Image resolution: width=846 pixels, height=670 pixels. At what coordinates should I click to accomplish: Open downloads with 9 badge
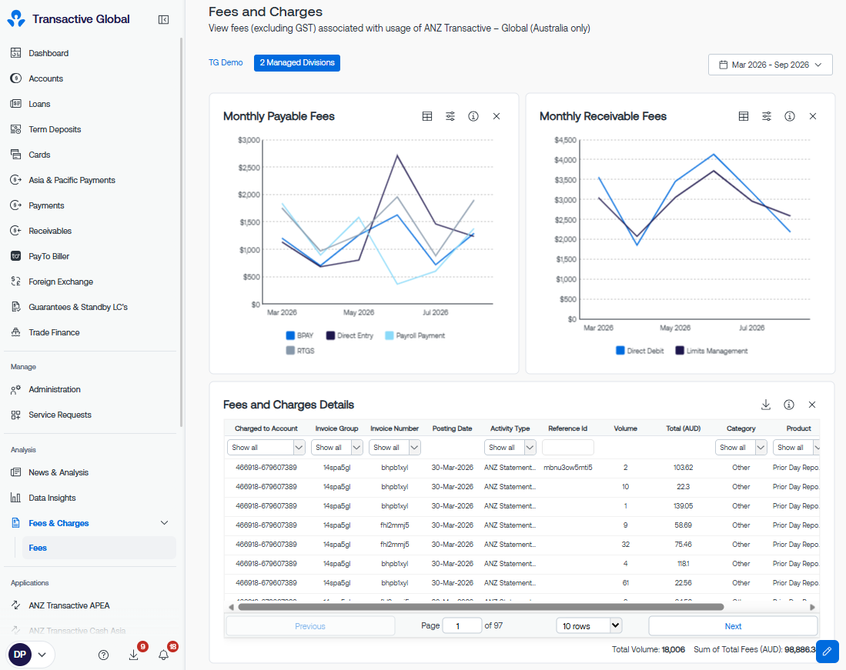[x=134, y=655]
